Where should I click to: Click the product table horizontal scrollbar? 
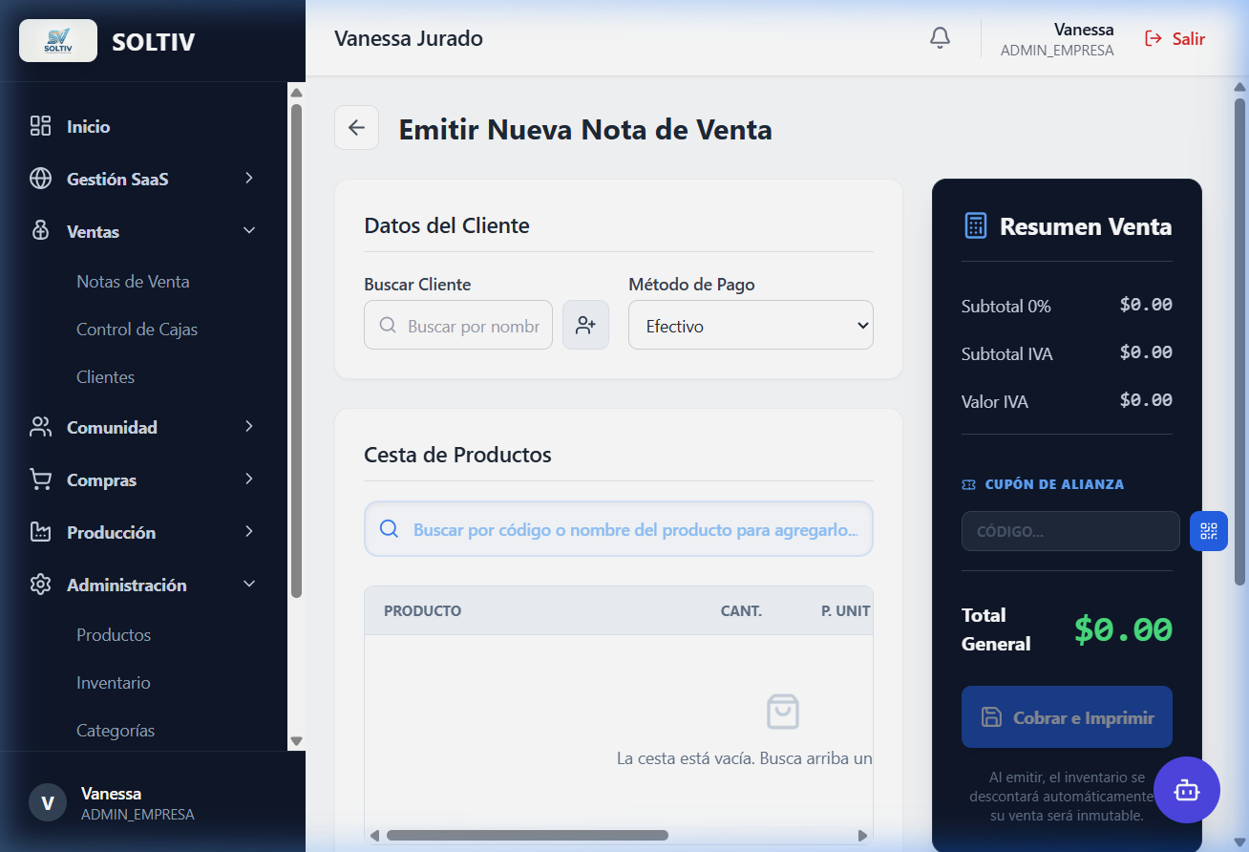(x=527, y=836)
